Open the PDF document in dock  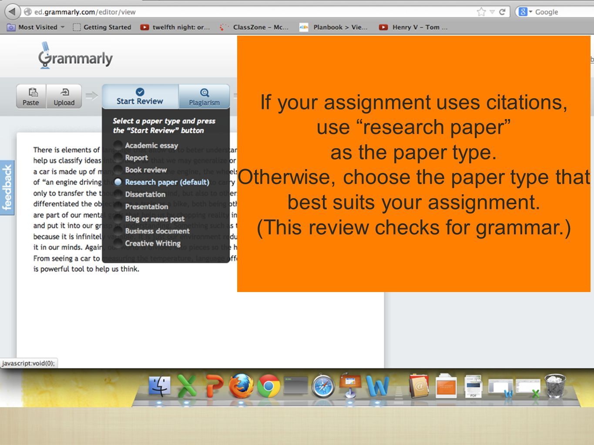[473, 386]
